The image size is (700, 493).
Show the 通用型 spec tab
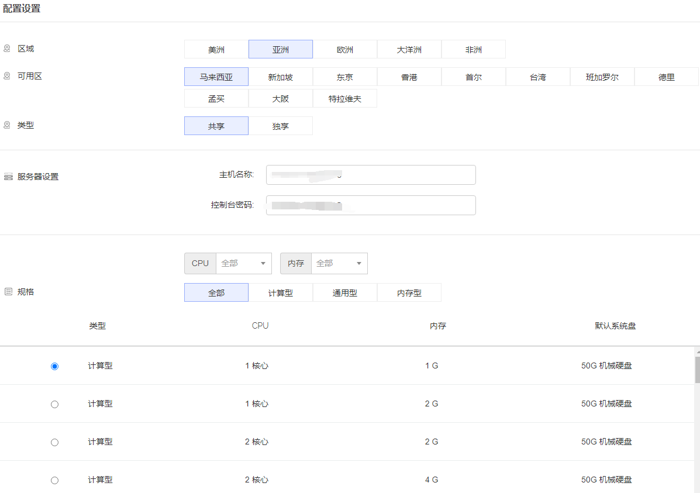pos(345,293)
